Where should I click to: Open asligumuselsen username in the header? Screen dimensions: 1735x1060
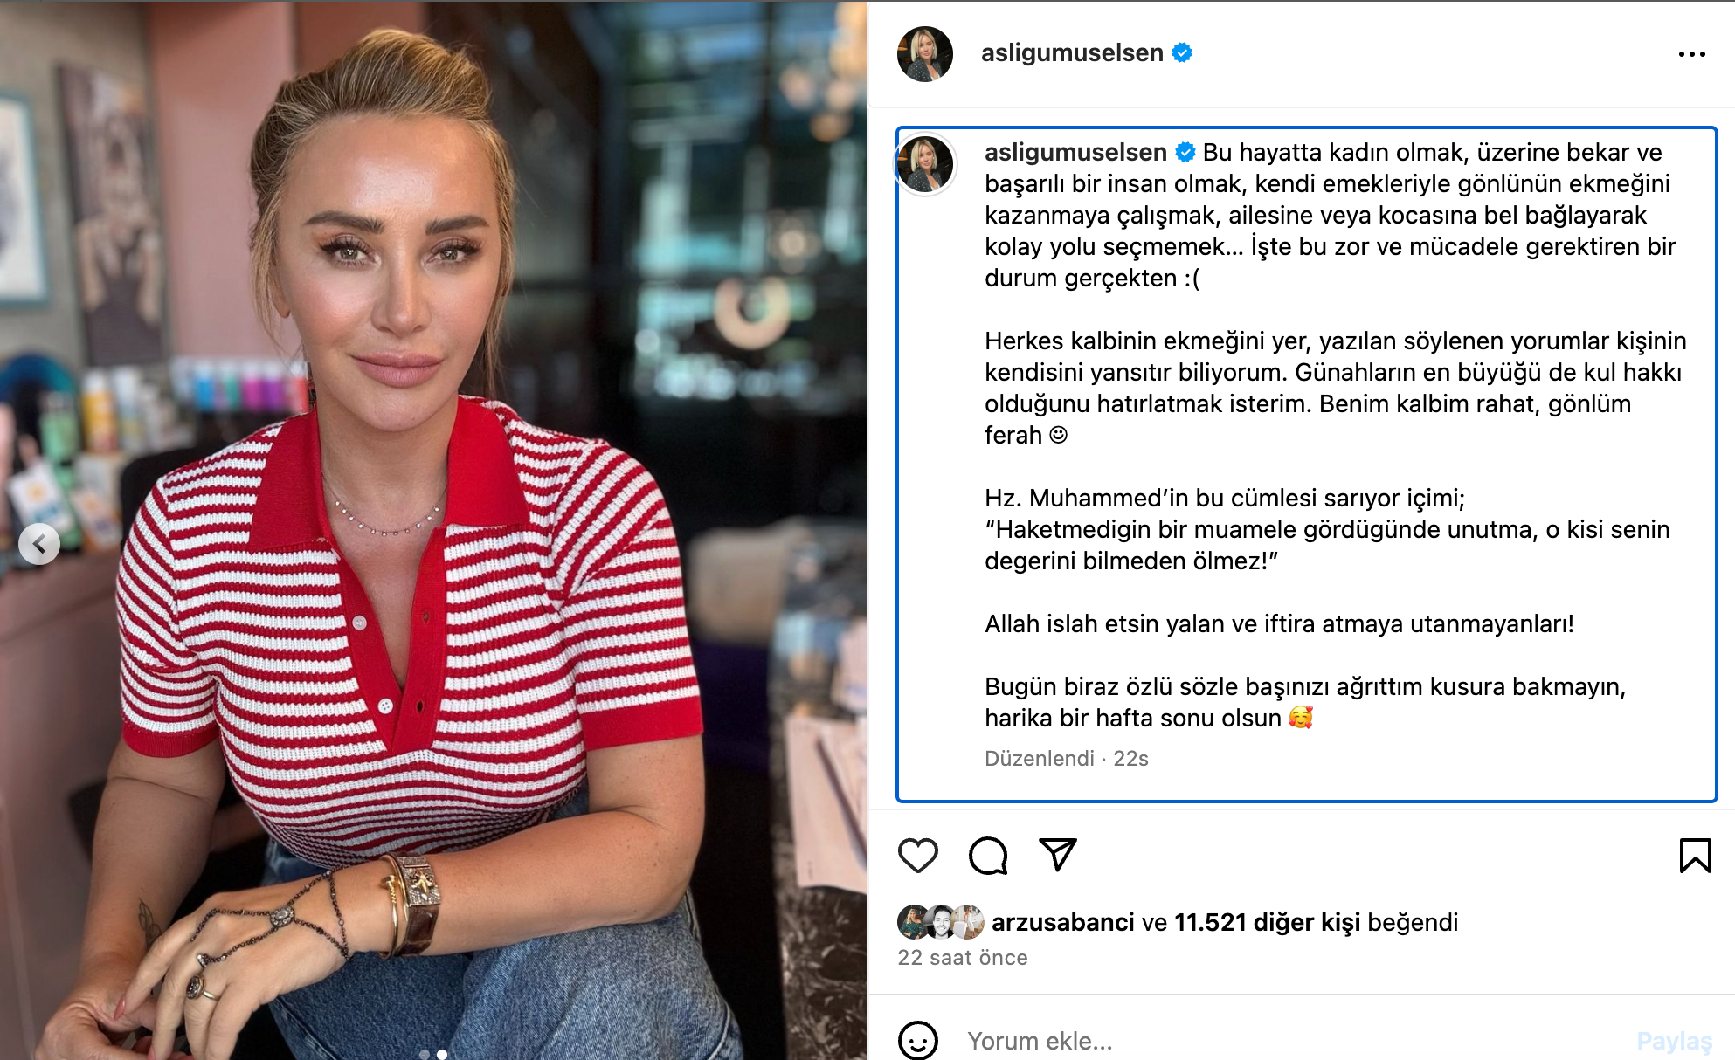[1072, 52]
